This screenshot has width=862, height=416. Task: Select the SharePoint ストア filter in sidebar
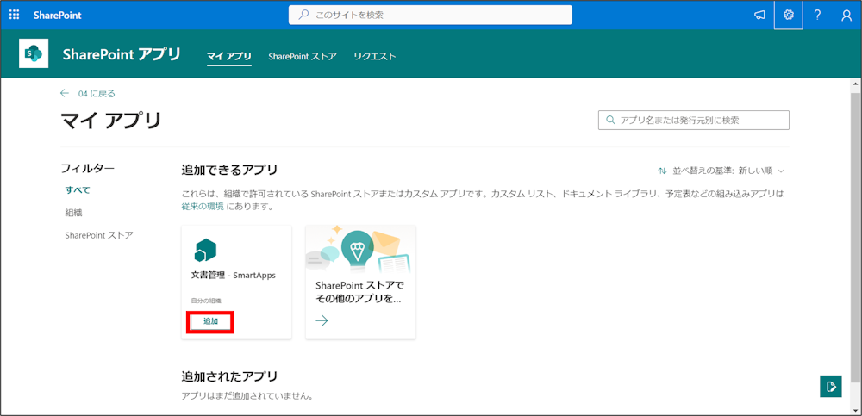tap(99, 235)
